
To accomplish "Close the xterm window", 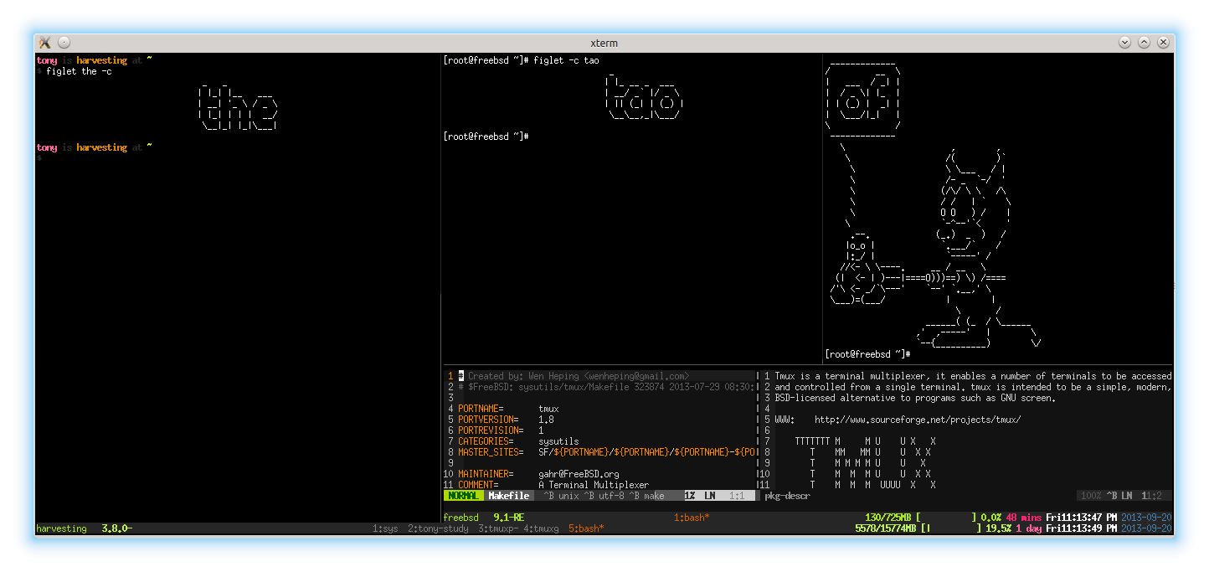I will pyautogui.click(x=1161, y=43).
